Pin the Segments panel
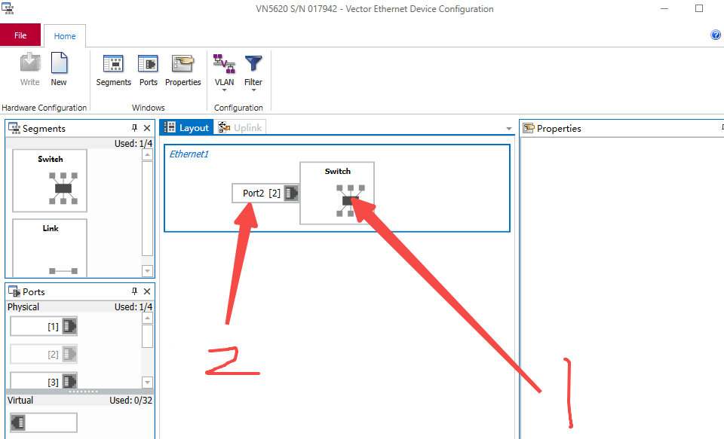Image resolution: width=724 pixels, height=439 pixels. coord(134,128)
